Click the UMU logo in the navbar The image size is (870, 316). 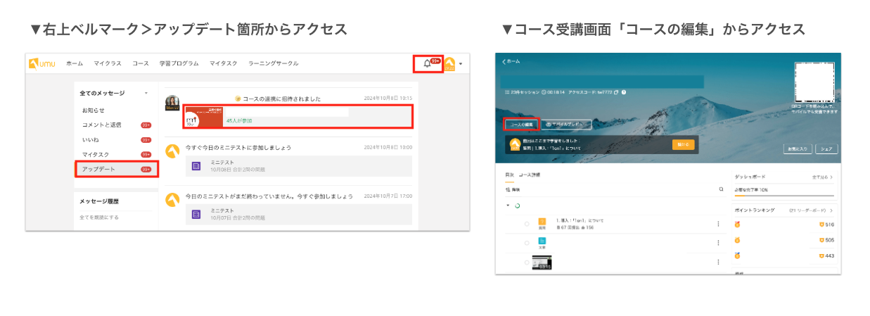coord(42,63)
